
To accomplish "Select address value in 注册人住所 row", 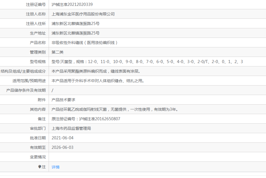I will tap(75, 24).
